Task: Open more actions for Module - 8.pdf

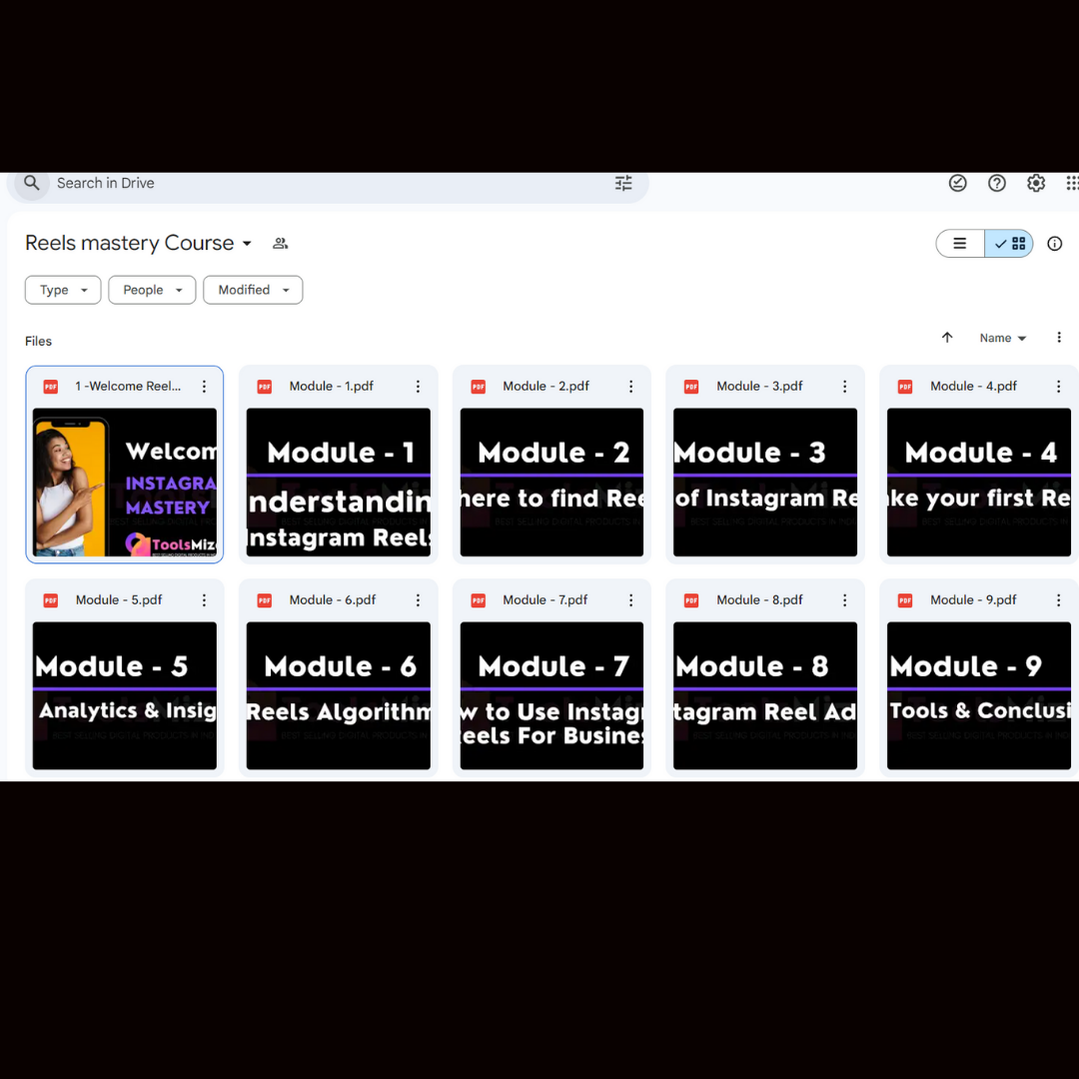Action: click(x=845, y=600)
